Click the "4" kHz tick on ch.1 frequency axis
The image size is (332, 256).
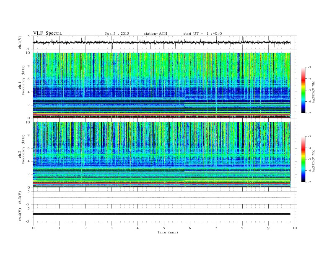29,92
